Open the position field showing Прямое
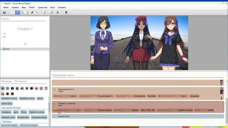This screenshot has width=228, height=128. [126, 110]
